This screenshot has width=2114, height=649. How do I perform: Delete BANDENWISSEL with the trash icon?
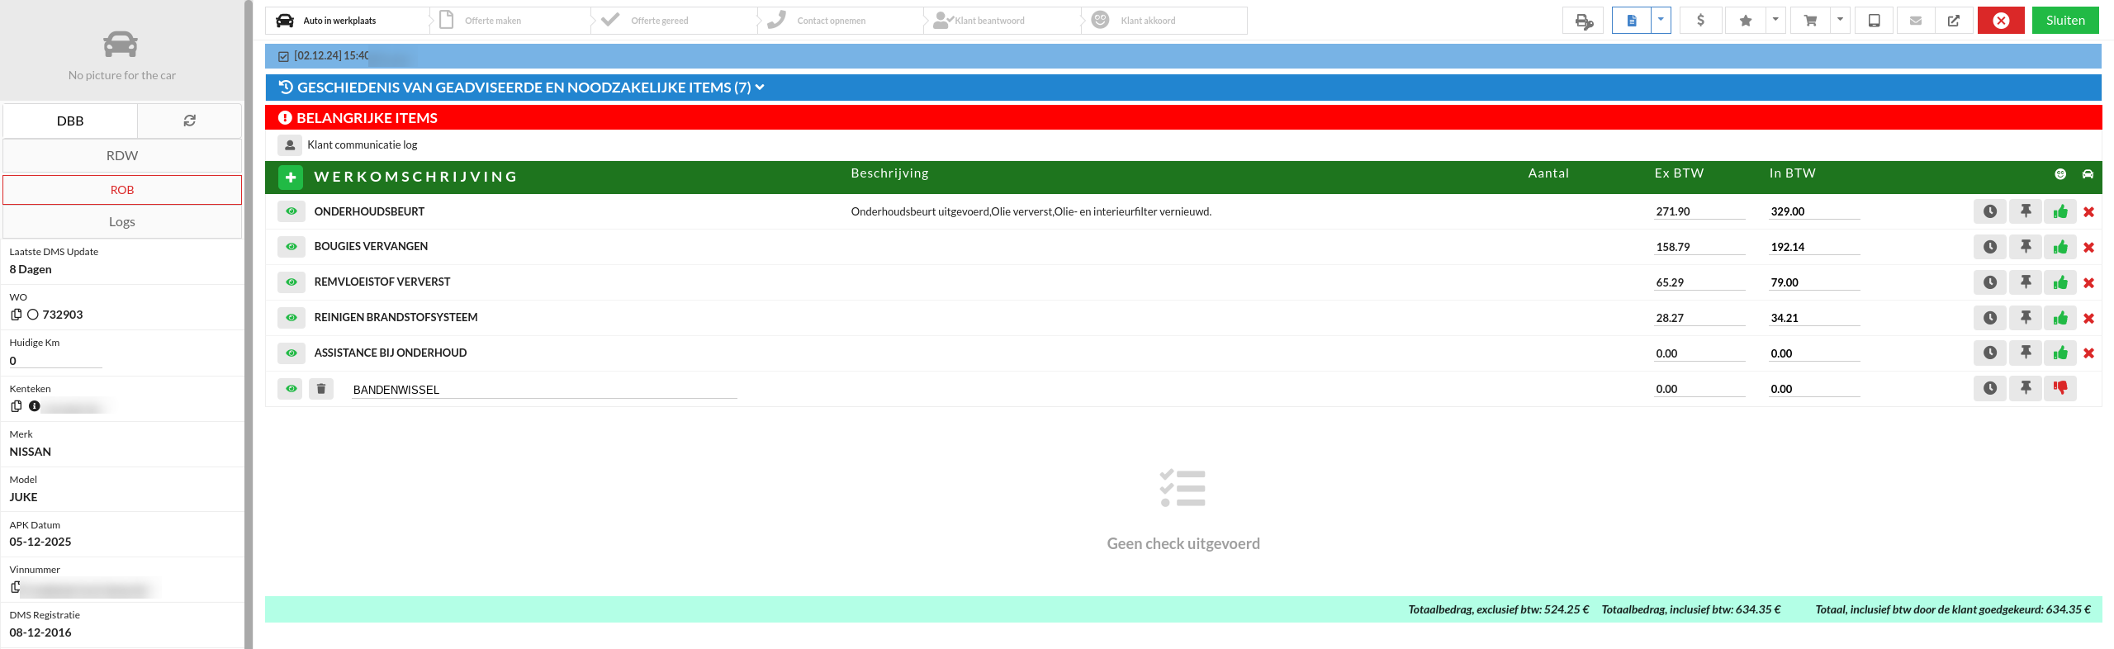coord(321,389)
